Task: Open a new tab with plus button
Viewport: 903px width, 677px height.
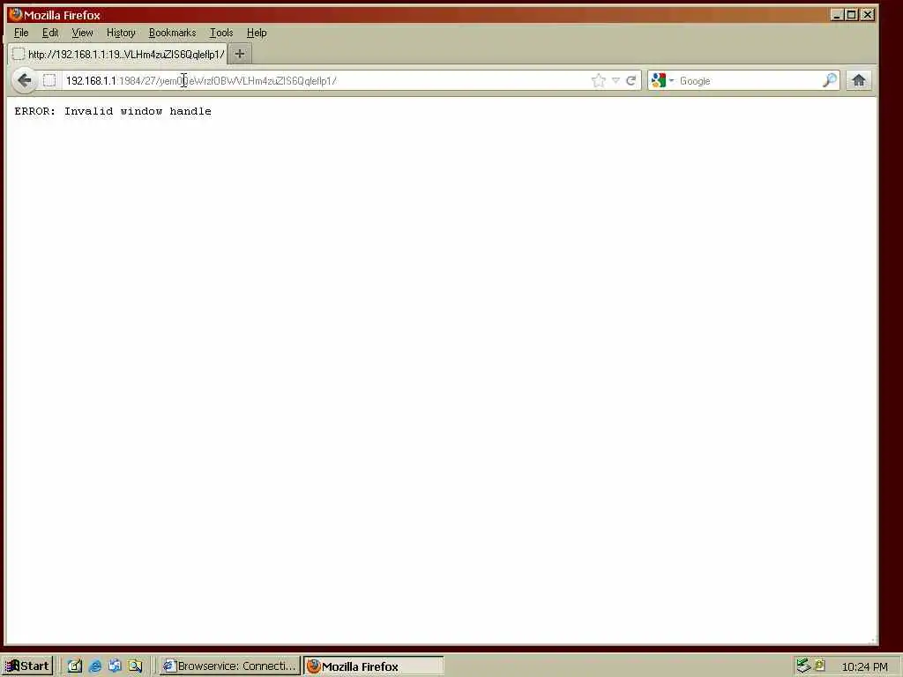Action: 240,54
